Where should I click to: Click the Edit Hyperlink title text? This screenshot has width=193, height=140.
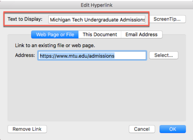96,5
